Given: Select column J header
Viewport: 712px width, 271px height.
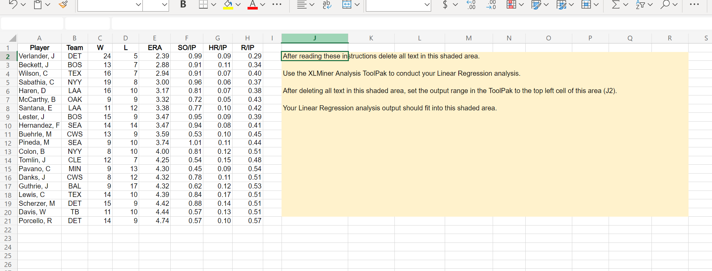Looking at the screenshot, I should coord(315,38).
